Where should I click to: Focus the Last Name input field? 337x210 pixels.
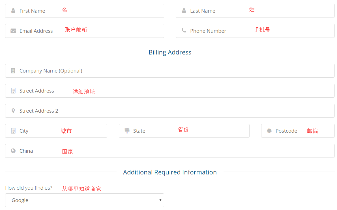tap(255, 11)
